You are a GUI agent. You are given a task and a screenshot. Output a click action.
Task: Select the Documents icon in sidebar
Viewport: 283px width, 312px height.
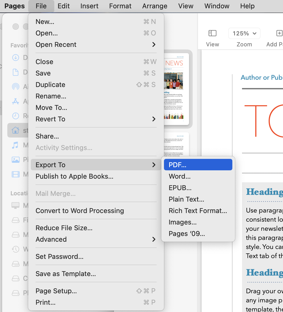point(16,72)
